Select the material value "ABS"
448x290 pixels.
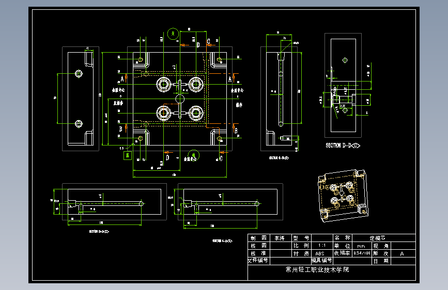320,253
